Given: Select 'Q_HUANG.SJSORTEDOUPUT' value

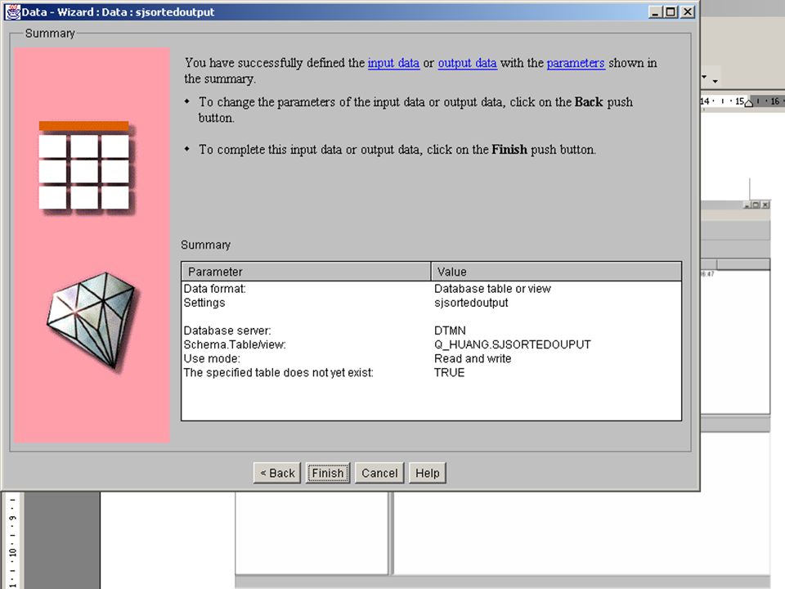Looking at the screenshot, I should (513, 344).
